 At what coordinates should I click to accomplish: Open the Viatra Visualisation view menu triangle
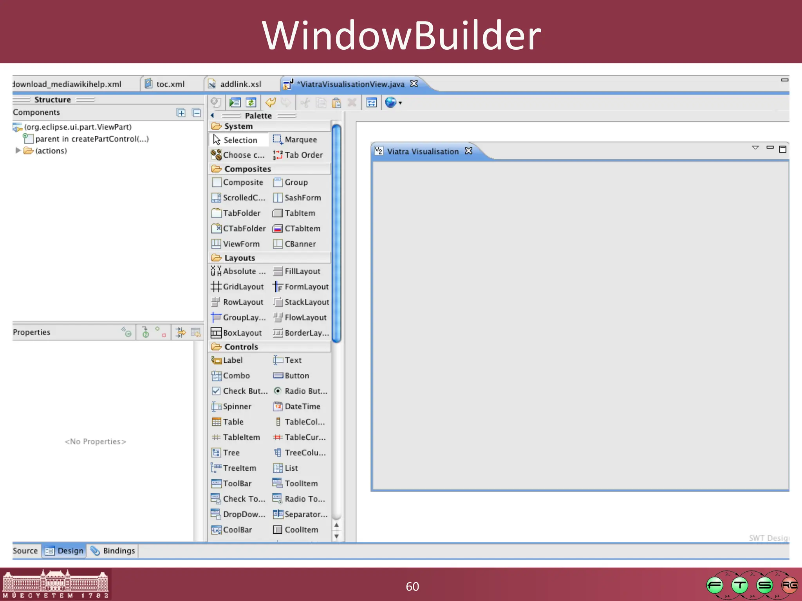(x=755, y=148)
